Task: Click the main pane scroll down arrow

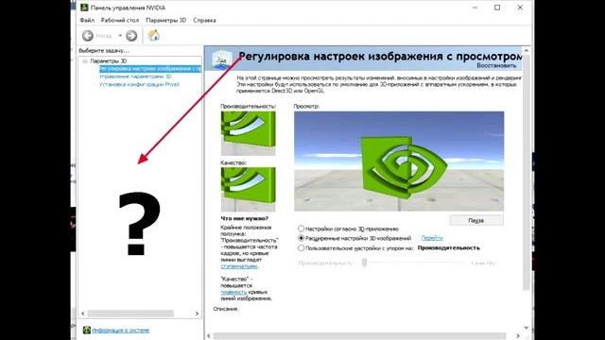Action: click(x=527, y=328)
